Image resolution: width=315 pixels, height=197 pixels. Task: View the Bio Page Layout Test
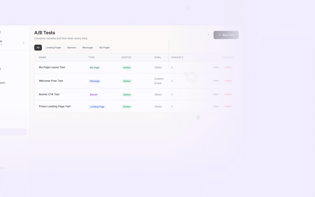tap(216, 67)
